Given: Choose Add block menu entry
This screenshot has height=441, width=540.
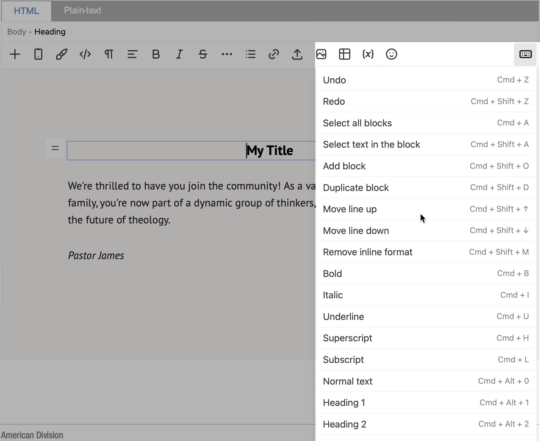Looking at the screenshot, I should (x=426, y=166).
